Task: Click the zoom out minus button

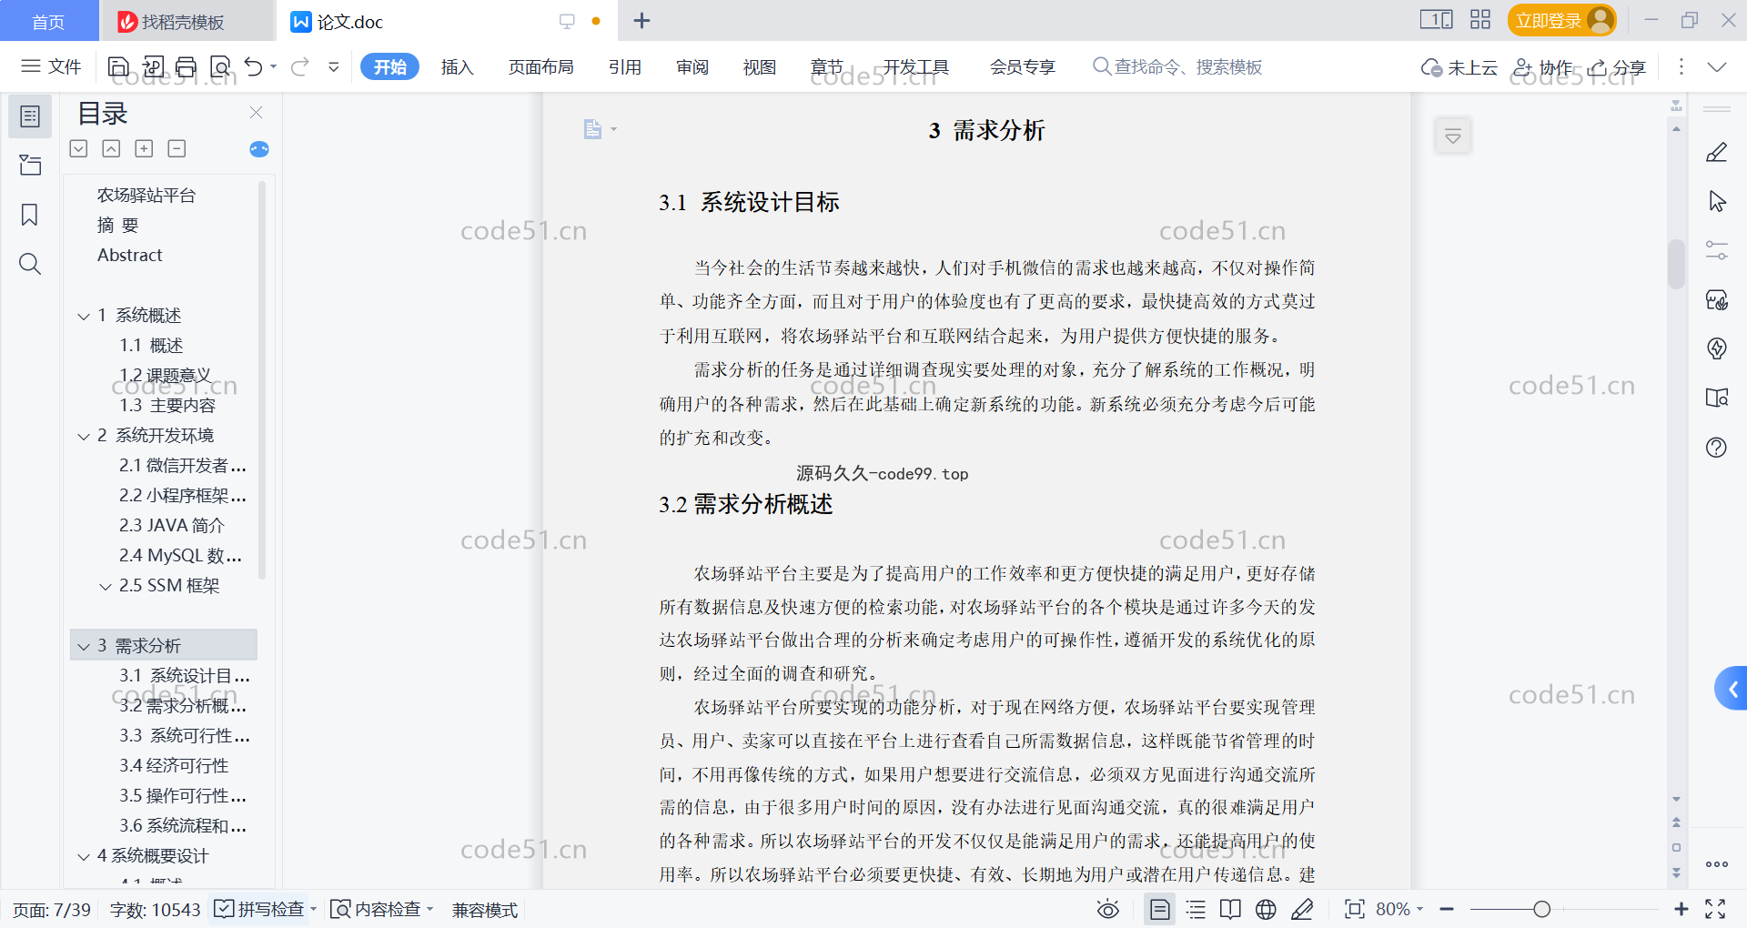Action: pos(1447,909)
